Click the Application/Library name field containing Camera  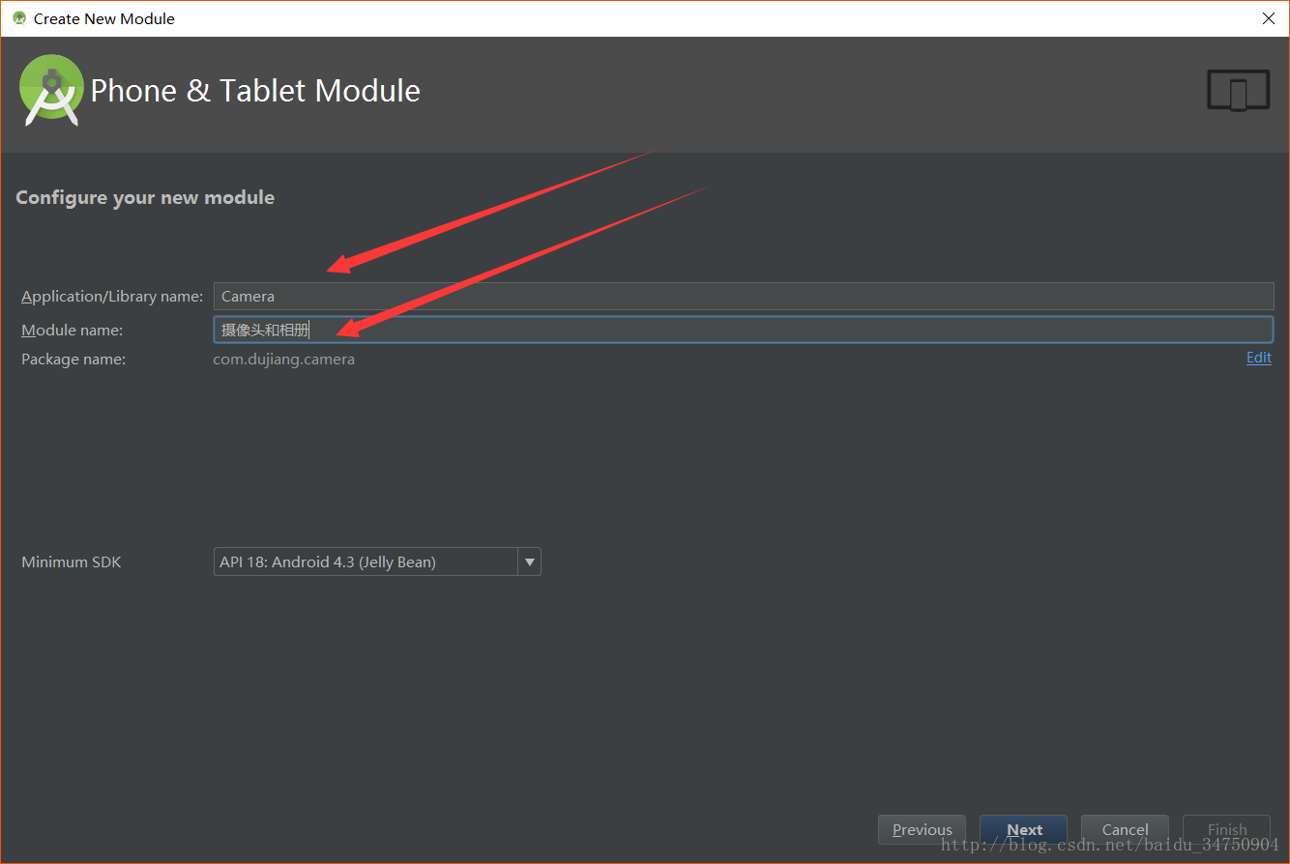744,296
